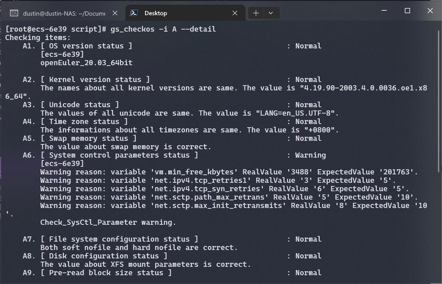
Task: Click the Check_SysCtl_Parameter warning line
Action: tap(108, 222)
